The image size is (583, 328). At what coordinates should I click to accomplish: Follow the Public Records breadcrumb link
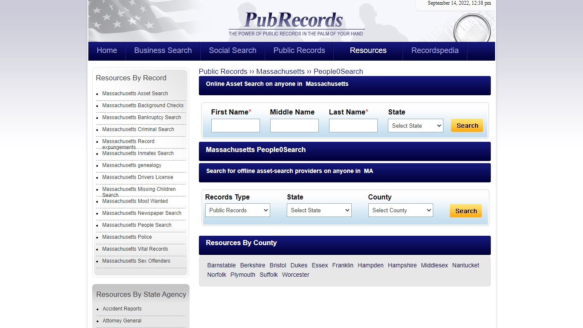(223, 71)
